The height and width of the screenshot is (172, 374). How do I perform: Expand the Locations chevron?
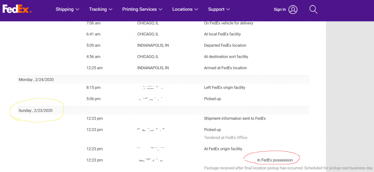coord(196,10)
